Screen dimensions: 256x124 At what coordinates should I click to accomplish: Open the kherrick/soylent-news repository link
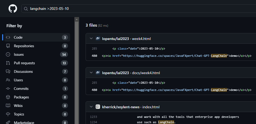(x=121, y=107)
